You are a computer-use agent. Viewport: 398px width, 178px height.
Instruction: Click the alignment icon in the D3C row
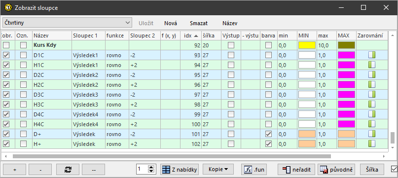pyautogui.click(x=371, y=95)
